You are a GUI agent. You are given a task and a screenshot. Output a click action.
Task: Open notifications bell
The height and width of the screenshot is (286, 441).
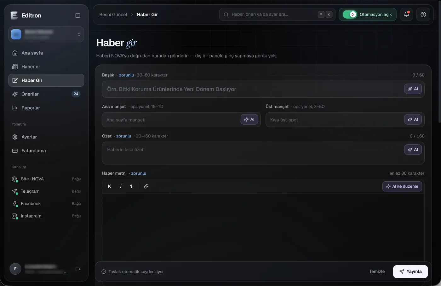406,15
